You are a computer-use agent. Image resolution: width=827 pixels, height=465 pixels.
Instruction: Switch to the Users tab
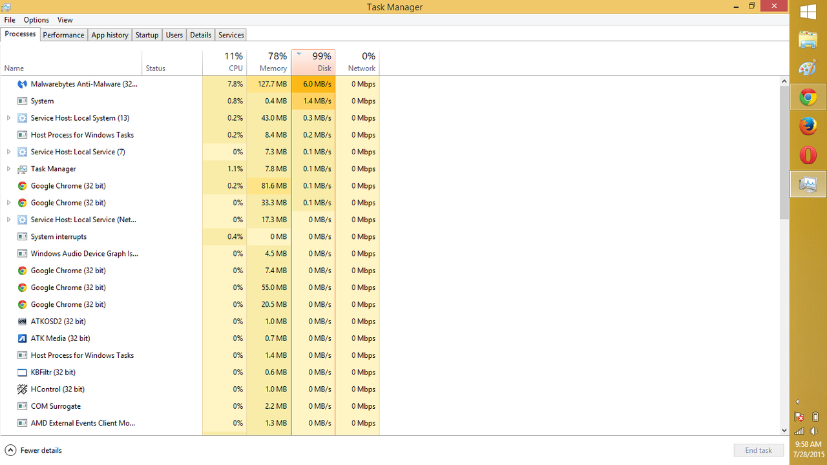pos(174,35)
